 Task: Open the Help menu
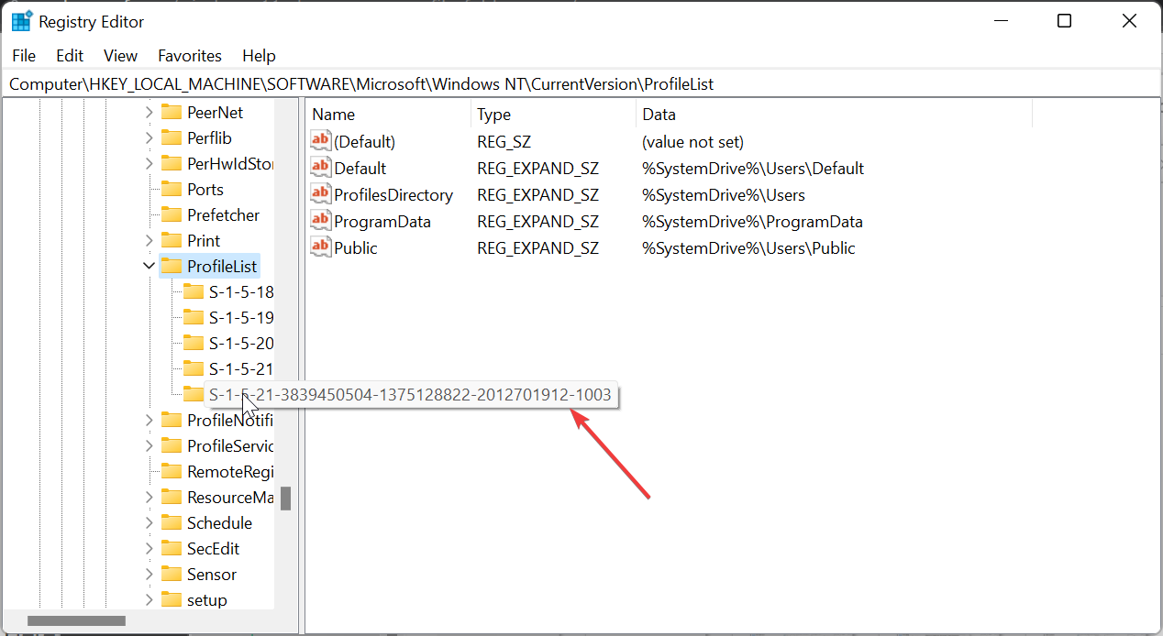(x=259, y=56)
